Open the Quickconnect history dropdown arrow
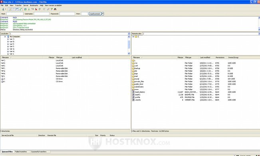This screenshot has width=260, height=156. click(103, 14)
